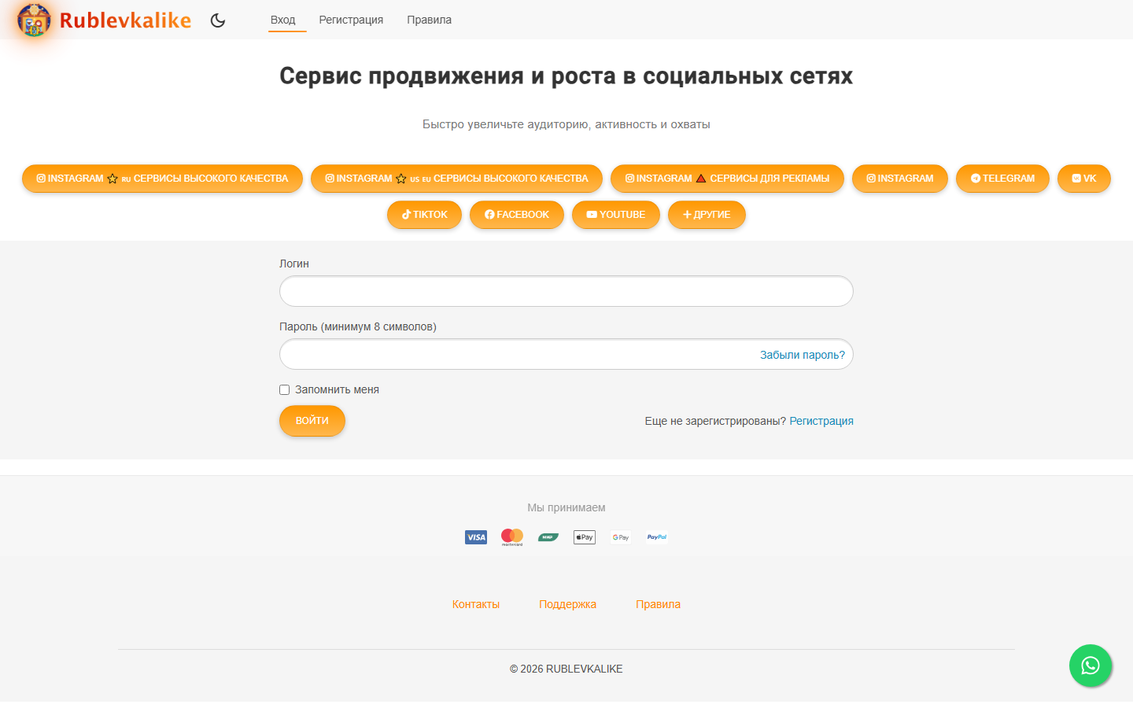Click inside the Логин input field

click(566, 291)
